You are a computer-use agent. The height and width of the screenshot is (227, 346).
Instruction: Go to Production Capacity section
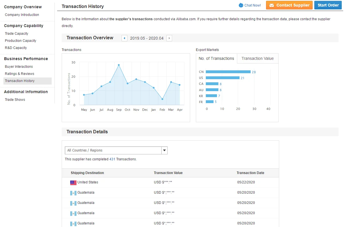[21, 41]
